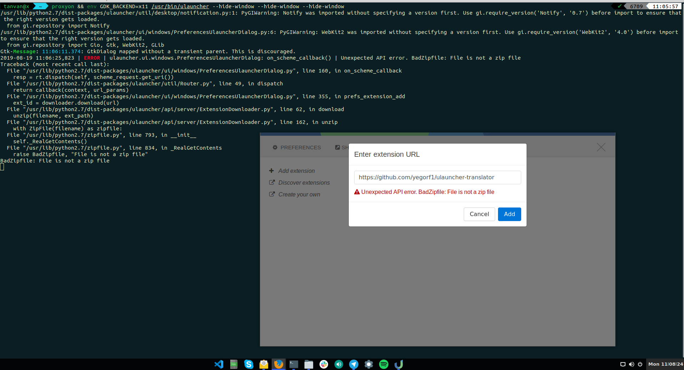
Task: Click the volume control in the system tray
Action: (632, 364)
